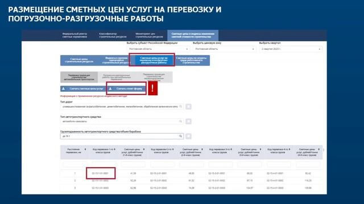Screen dimensions: 364x204
Task: Open the Классификатор строительных ресурсов tab
Action: coord(113,35)
